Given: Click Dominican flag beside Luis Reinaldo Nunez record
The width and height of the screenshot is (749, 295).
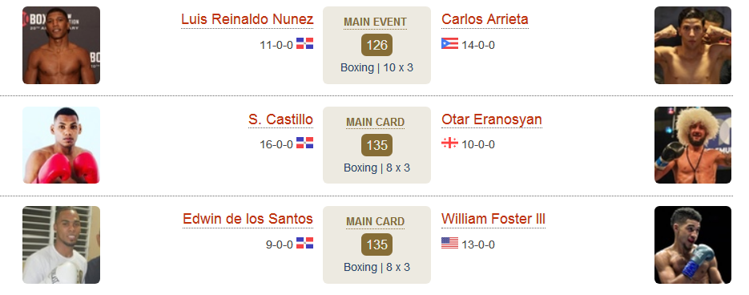Looking at the screenshot, I should tap(304, 43).
